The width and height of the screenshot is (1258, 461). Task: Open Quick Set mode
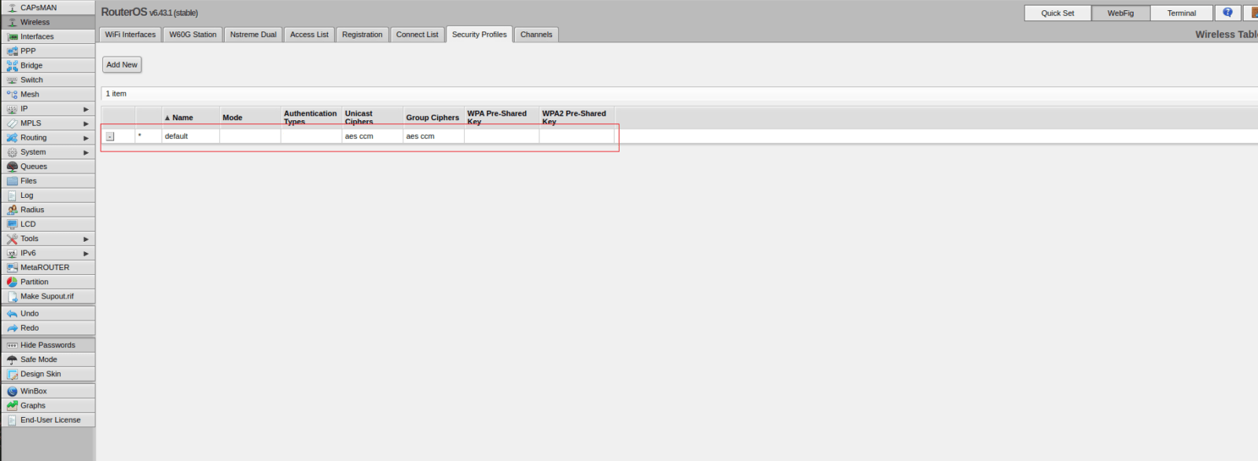[x=1058, y=13]
